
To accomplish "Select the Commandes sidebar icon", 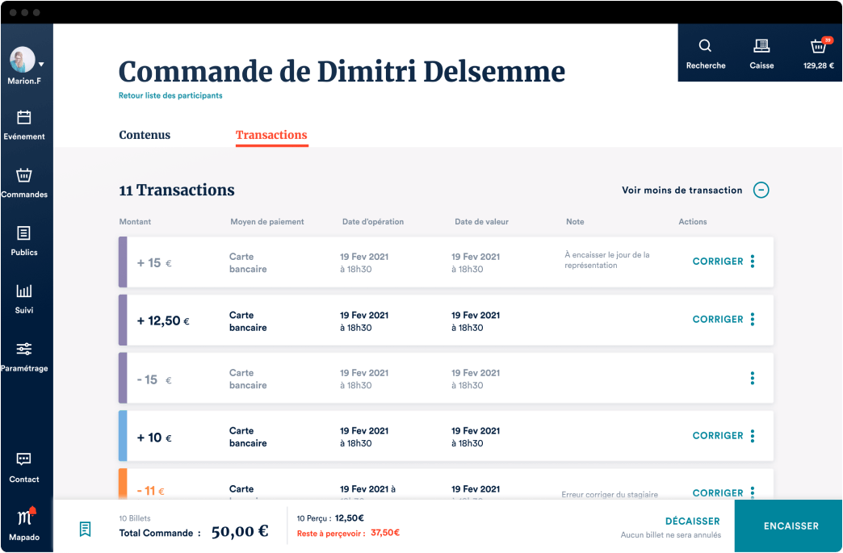I will tap(25, 182).
